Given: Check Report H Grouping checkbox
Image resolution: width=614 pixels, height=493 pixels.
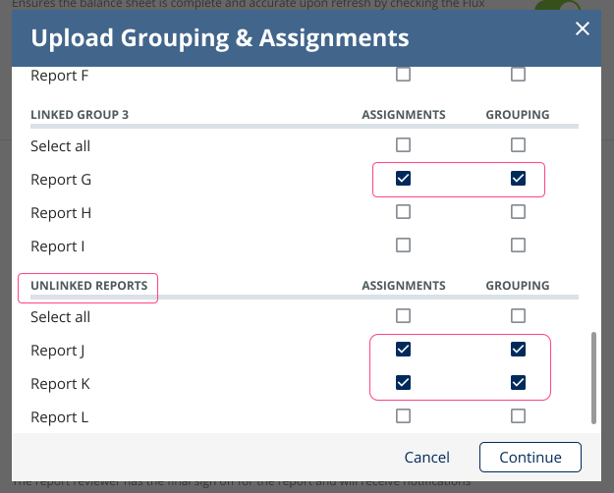Looking at the screenshot, I should (519, 212).
